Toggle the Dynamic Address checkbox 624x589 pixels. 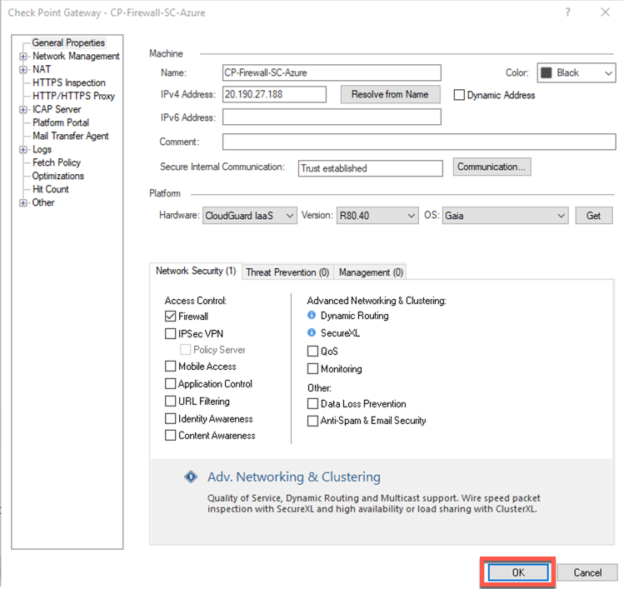click(459, 95)
